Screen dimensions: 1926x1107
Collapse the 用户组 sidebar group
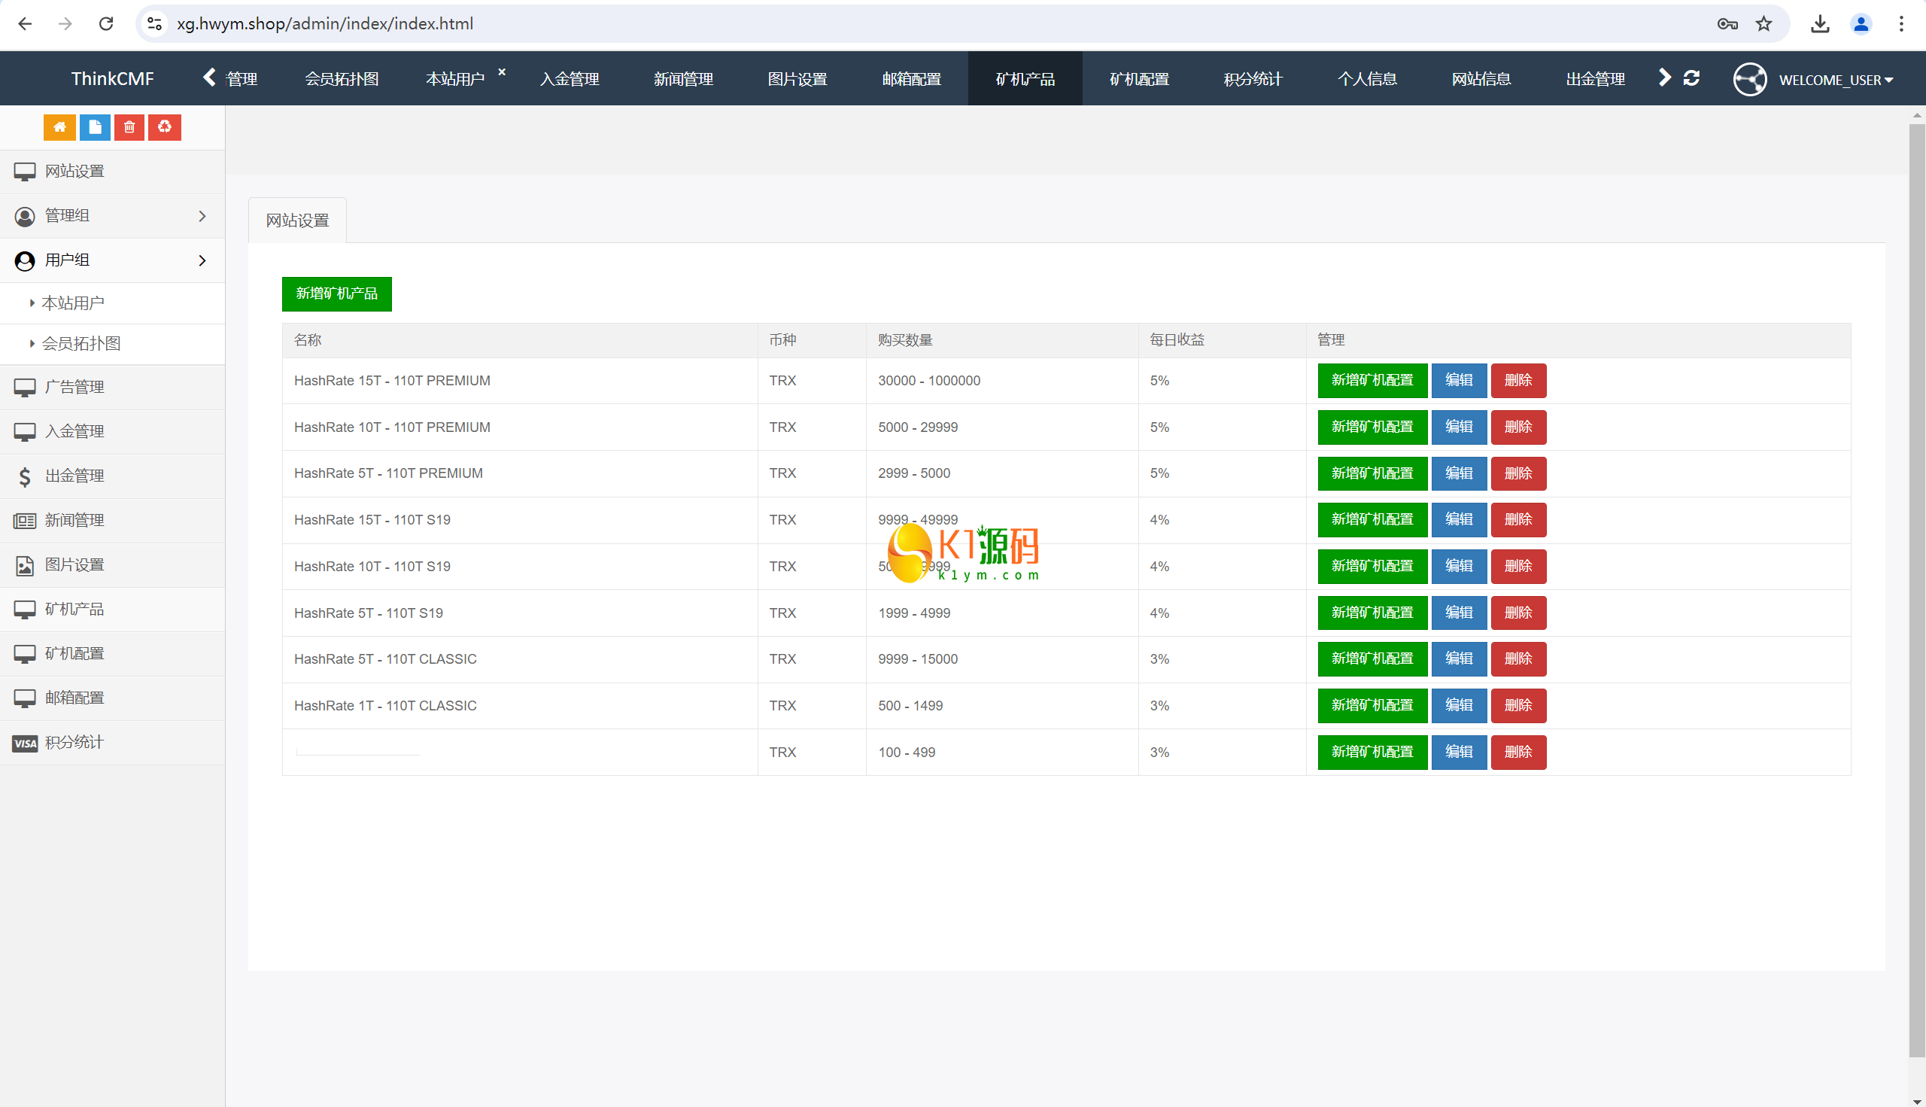pos(113,261)
